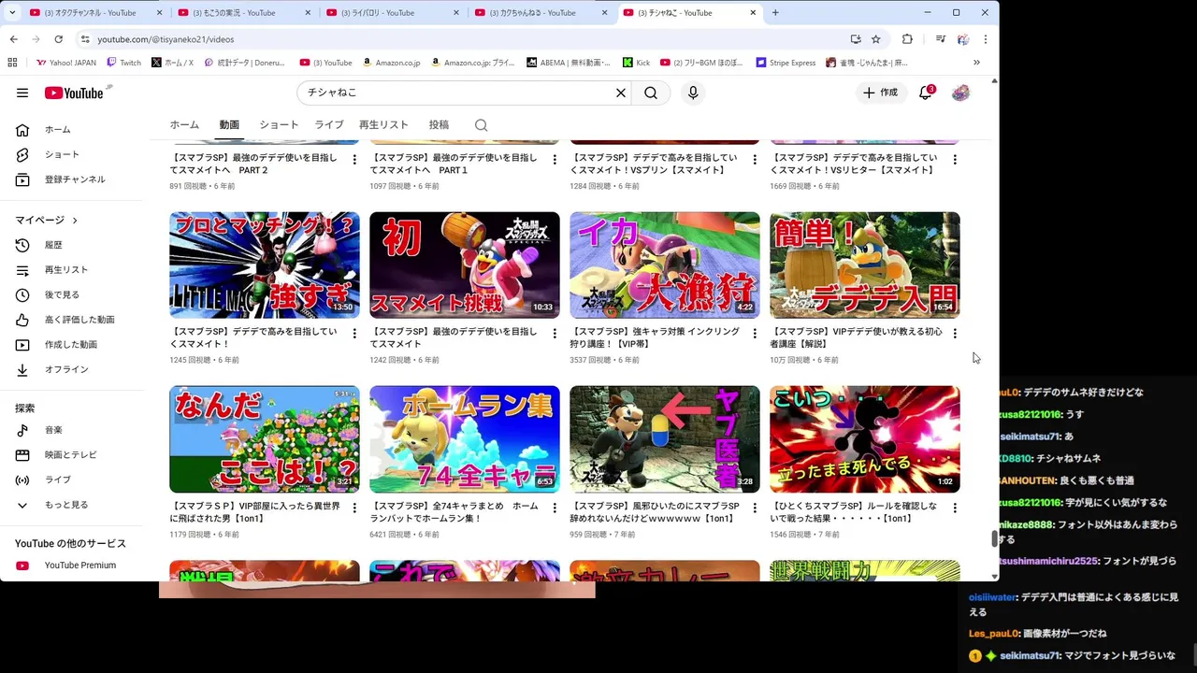Click the magnifier search button
The image size is (1197, 673).
click(651, 93)
